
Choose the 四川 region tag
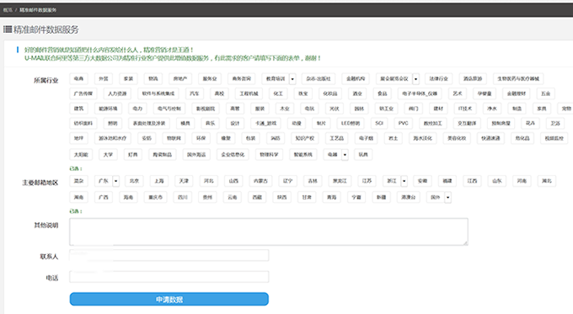point(183,198)
